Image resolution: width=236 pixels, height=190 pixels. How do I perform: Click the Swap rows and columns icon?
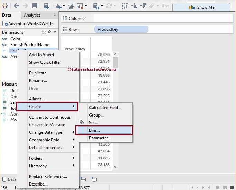[x=125, y=6]
